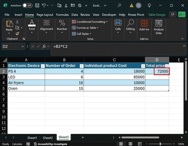Click the Paste button

[x=9, y=26]
